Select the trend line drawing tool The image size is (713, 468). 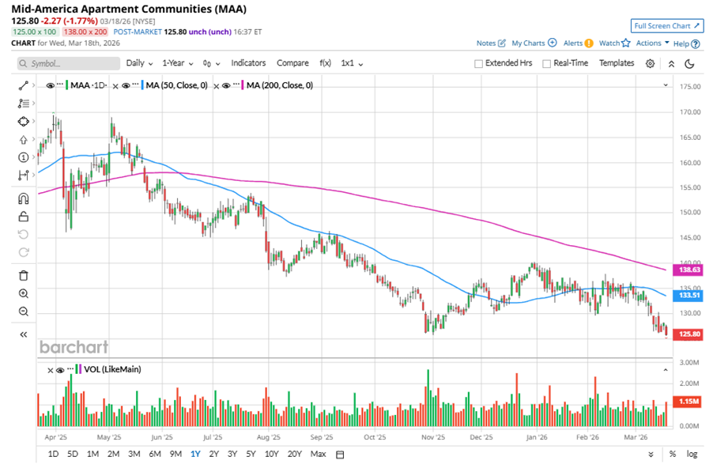23,85
